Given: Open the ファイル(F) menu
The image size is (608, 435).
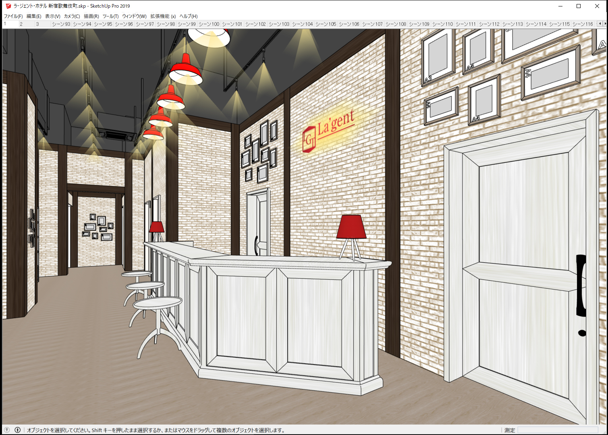Looking at the screenshot, I should click(13, 16).
